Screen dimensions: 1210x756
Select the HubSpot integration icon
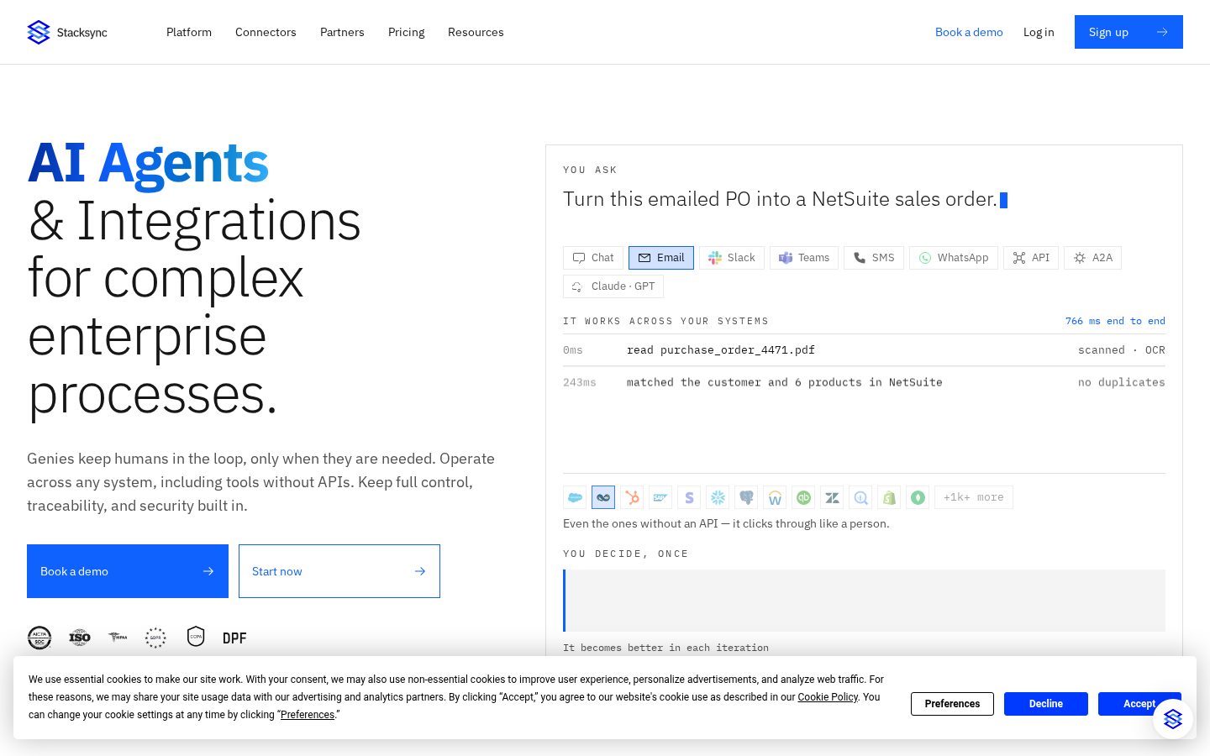[x=632, y=497]
